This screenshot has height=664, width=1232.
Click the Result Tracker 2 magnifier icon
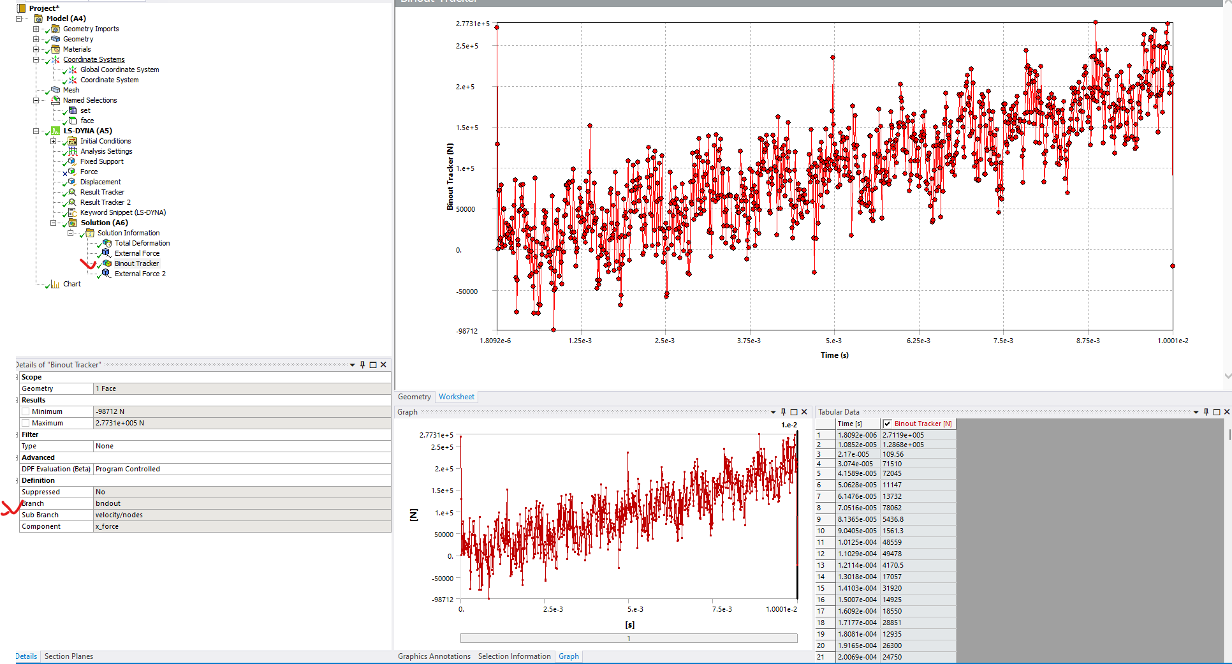(x=73, y=202)
